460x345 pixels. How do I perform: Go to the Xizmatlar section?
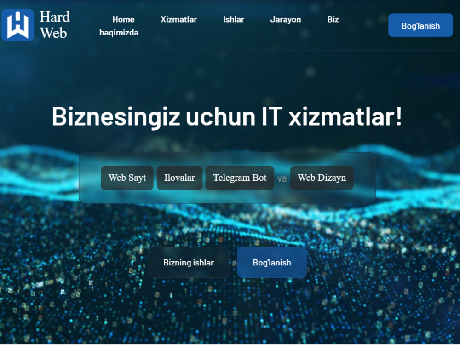[x=178, y=19]
